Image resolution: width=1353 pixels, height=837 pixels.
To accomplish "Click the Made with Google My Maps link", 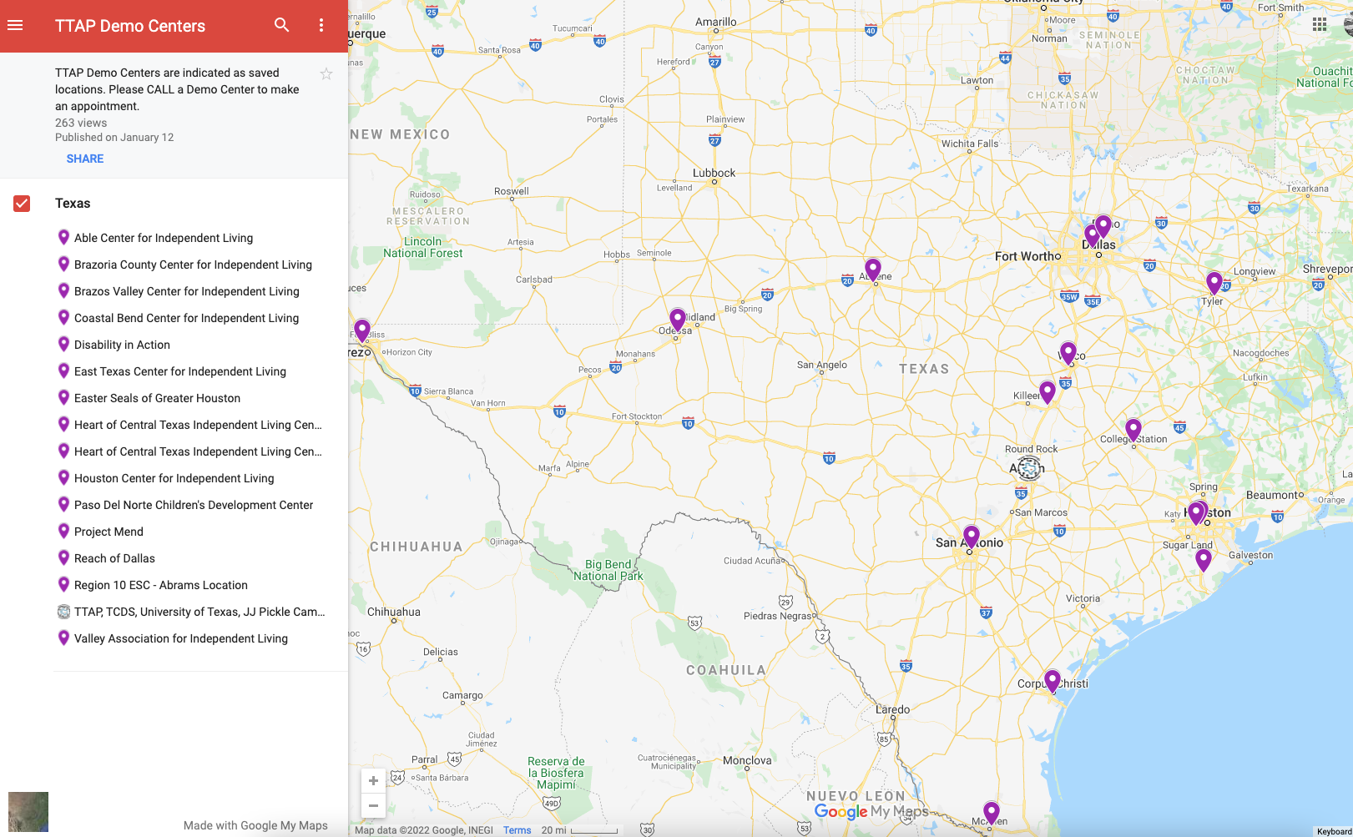I will coord(255,825).
